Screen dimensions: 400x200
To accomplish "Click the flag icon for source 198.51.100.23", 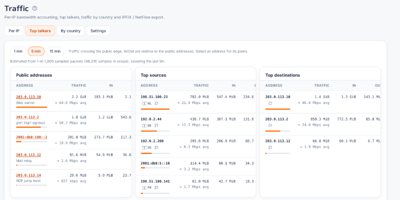I will pos(156,103).
